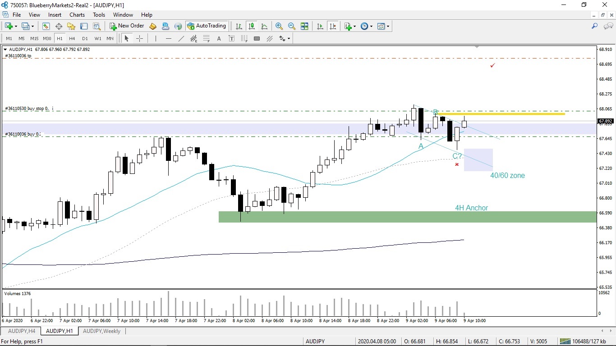This screenshot has height=346, width=616.
Task: Toggle the Terminal panel icon
Action: pyautogui.click(x=84, y=26)
